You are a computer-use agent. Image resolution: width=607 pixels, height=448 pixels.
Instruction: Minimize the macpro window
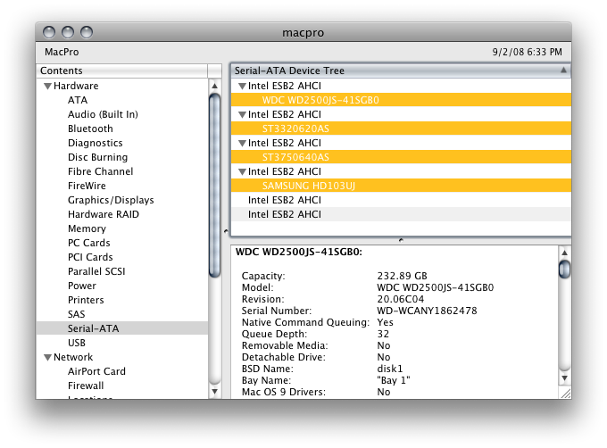[x=68, y=32]
